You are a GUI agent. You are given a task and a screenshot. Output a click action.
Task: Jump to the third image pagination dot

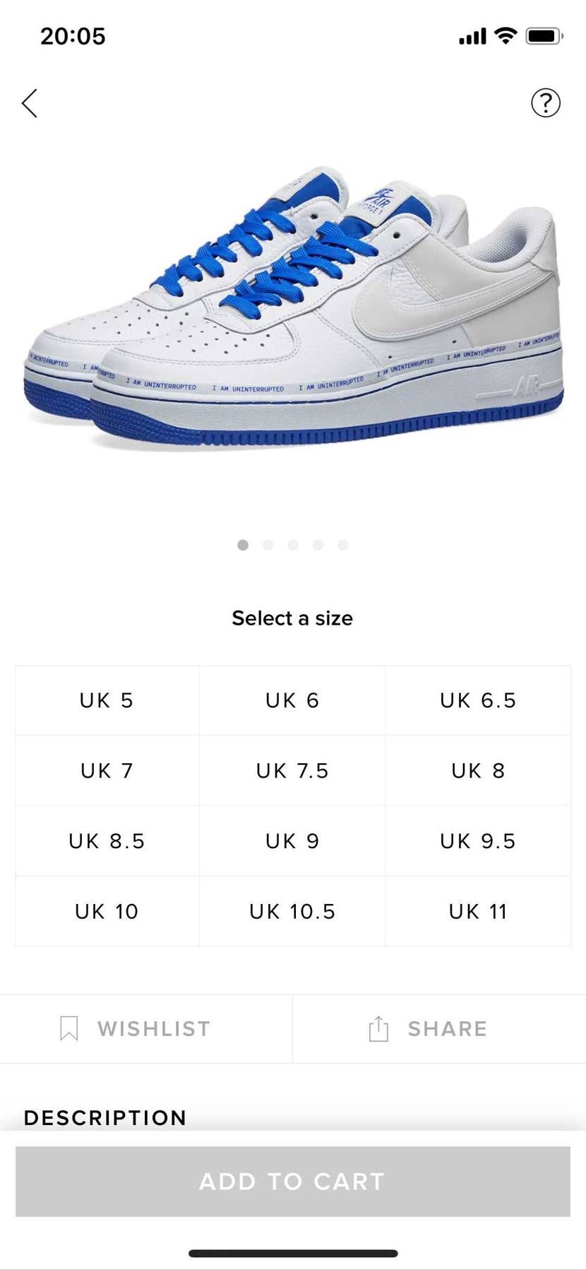point(293,545)
